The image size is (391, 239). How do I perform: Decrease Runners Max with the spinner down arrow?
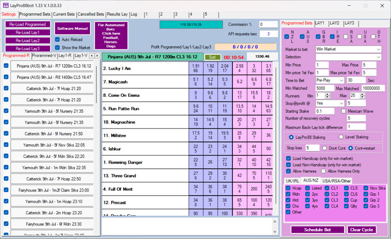click(x=361, y=97)
